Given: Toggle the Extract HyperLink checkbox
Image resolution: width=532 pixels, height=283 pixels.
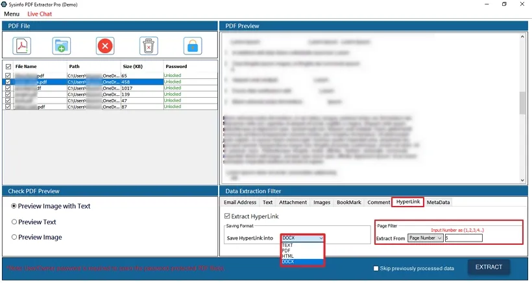Looking at the screenshot, I should click(x=227, y=216).
